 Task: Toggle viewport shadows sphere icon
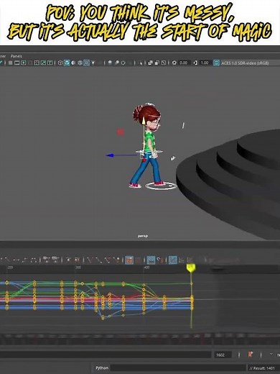(x=110, y=63)
